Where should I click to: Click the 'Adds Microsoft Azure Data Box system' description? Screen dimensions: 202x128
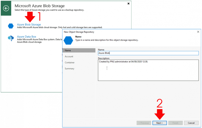(39, 41)
